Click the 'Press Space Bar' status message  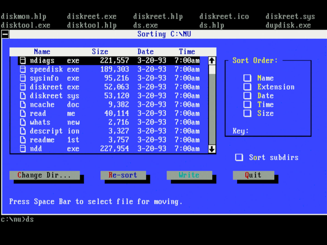pos(96,202)
